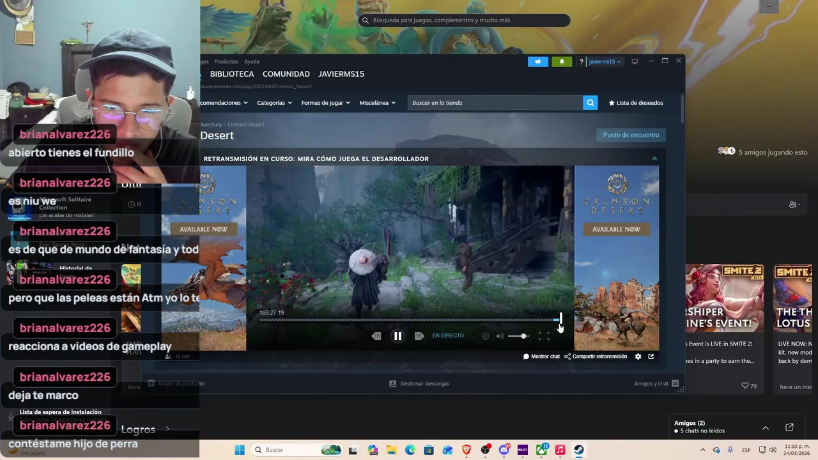818x460 pixels.
Task: Pop out the broadcast in new window
Action: (651, 356)
